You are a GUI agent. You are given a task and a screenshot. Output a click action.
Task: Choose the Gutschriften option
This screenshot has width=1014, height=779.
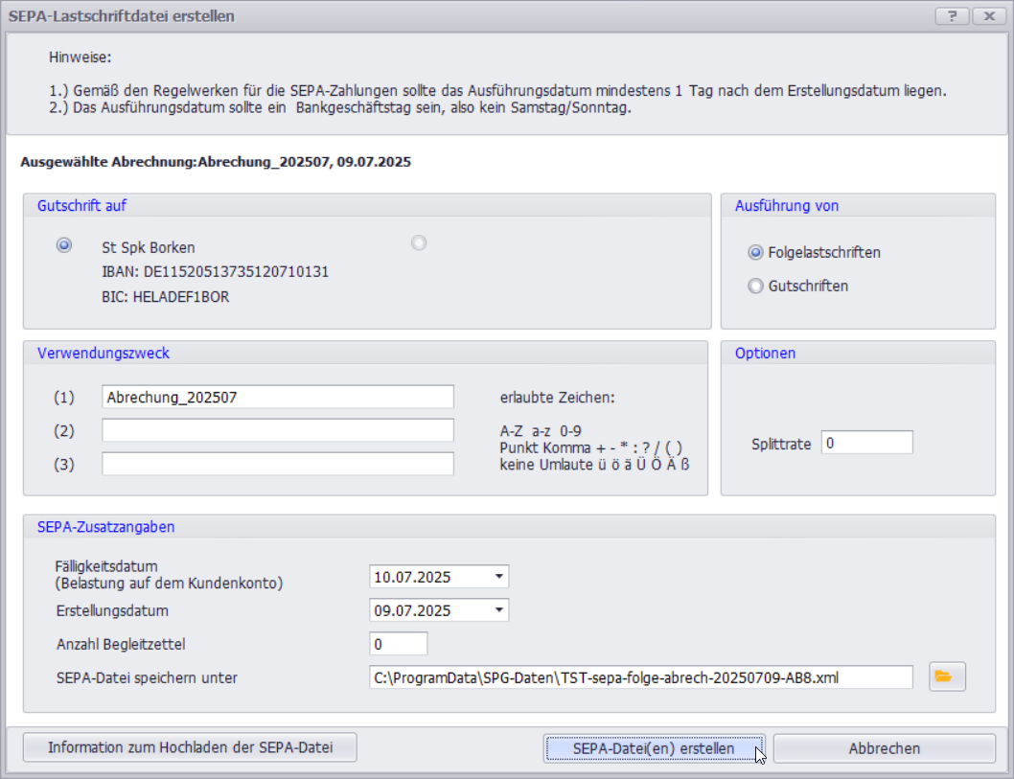(x=756, y=286)
